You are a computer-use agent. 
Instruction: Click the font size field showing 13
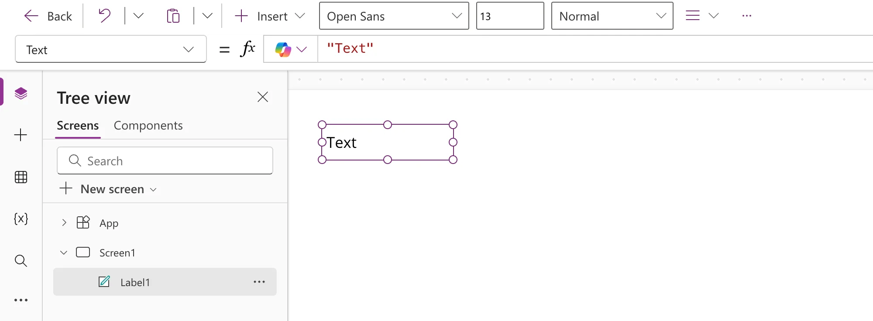point(510,16)
